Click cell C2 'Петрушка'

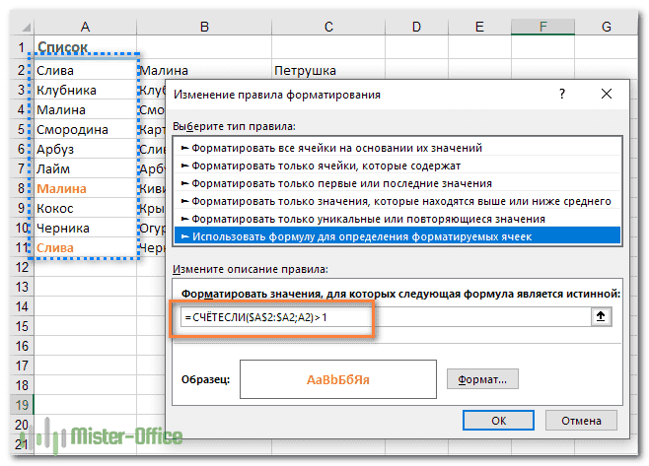pyautogui.click(x=328, y=70)
